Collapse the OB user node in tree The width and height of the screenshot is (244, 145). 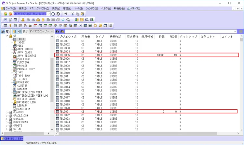click(7, 36)
